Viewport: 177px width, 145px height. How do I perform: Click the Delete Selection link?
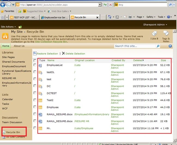[x=75, y=54]
